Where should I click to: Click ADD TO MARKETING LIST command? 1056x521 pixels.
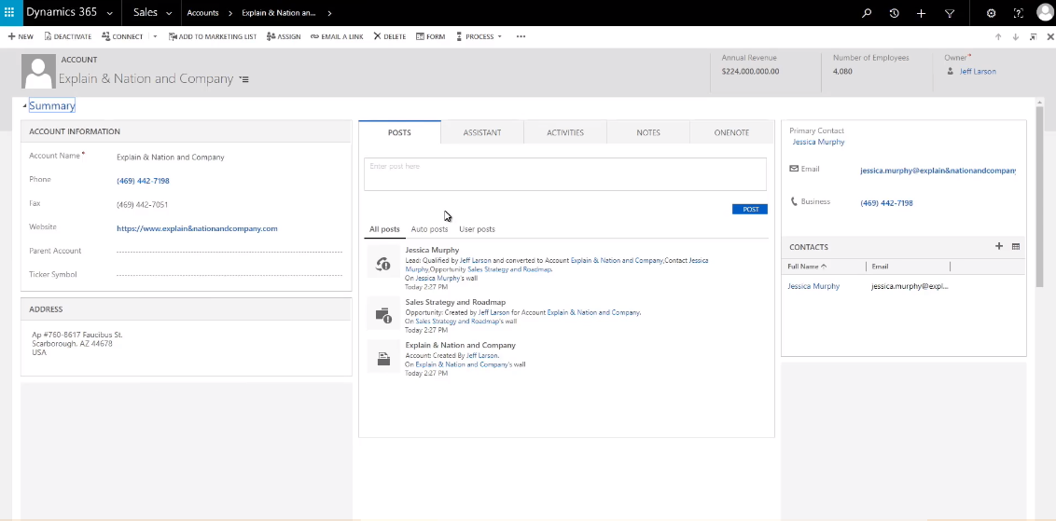click(212, 36)
